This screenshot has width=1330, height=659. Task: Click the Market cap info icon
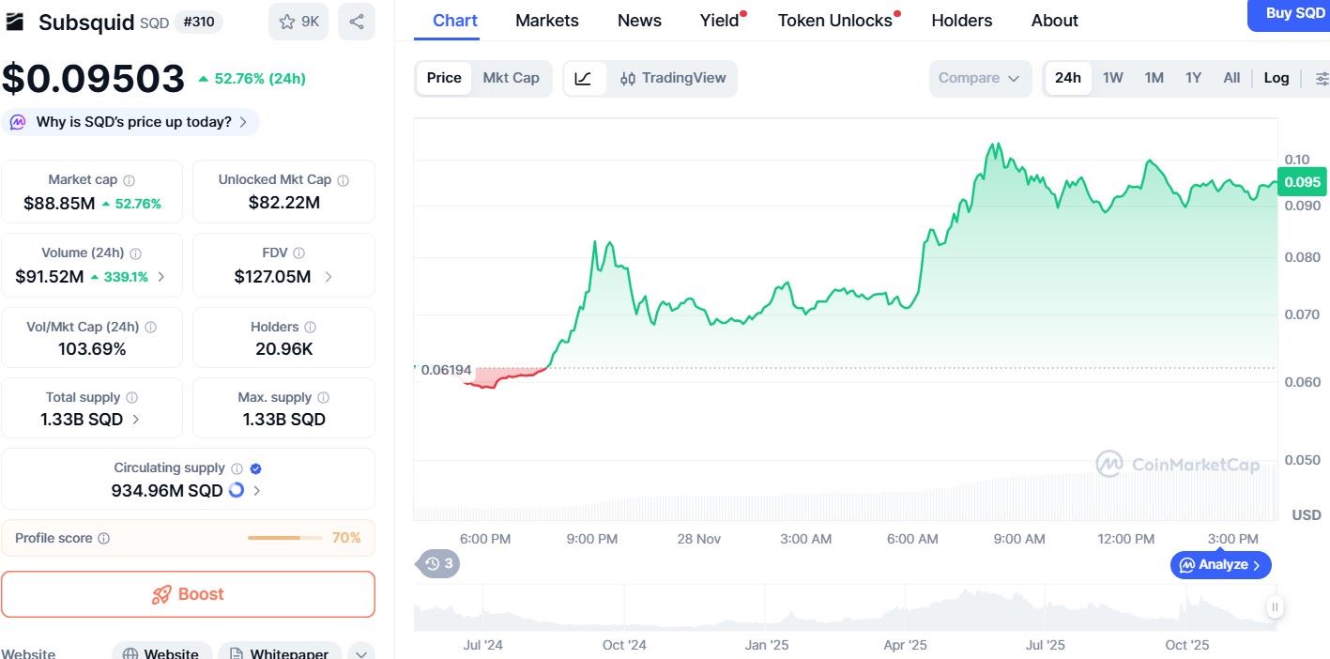coord(129,180)
